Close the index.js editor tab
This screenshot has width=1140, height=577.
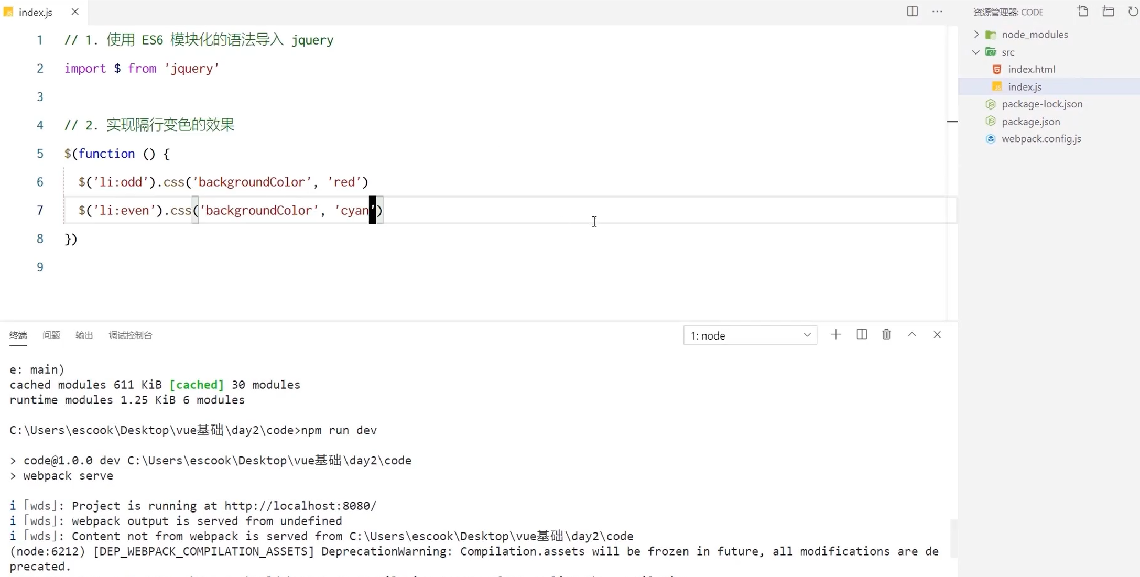click(75, 12)
